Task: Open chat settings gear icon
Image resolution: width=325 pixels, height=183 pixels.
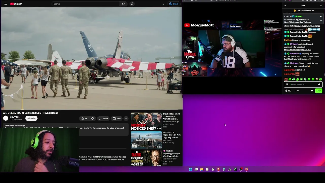Action: (312, 91)
